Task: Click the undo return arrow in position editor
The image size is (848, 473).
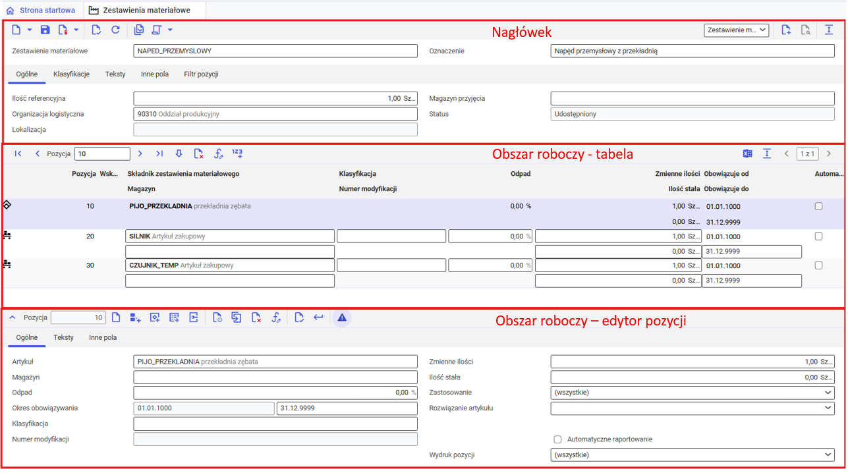Action: tap(318, 318)
